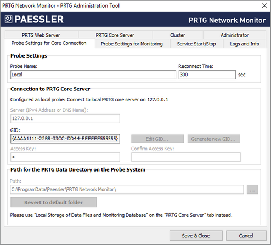Image resolution: width=271 pixels, height=245 pixels.
Task: Click Revert to default folder button
Action: tap(53, 202)
